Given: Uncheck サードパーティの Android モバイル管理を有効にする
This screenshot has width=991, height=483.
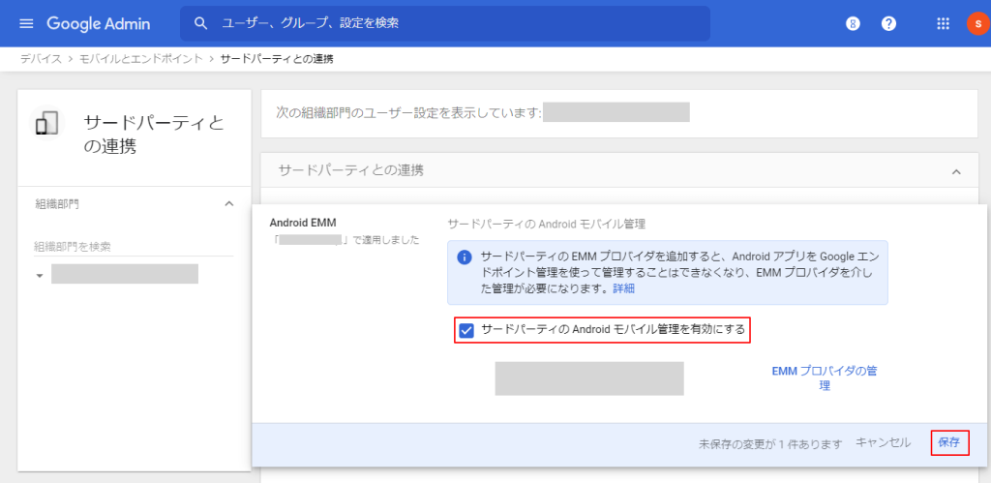Looking at the screenshot, I should pyautogui.click(x=466, y=330).
